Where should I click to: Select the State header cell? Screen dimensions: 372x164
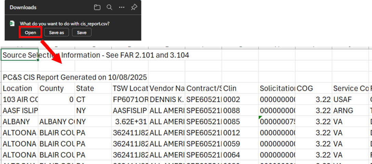(93, 88)
